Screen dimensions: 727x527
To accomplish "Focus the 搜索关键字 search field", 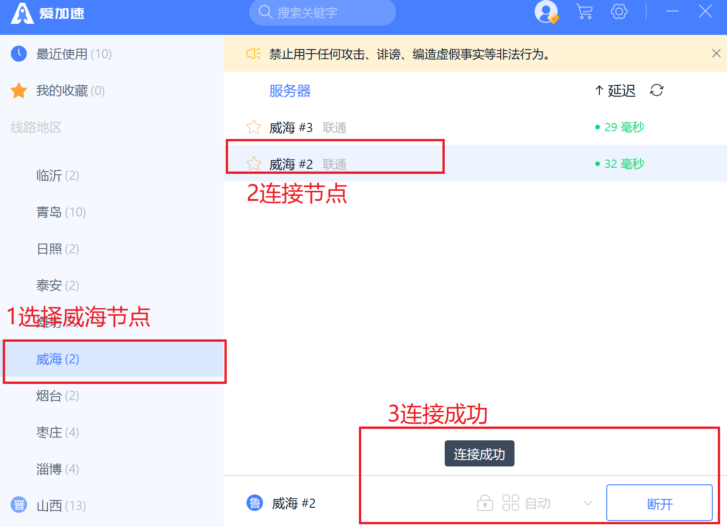I will pos(323,12).
